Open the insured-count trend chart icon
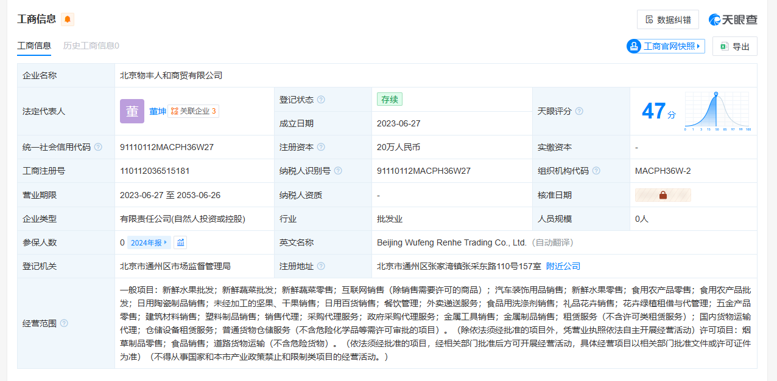The height and width of the screenshot is (381, 777). click(x=180, y=242)
